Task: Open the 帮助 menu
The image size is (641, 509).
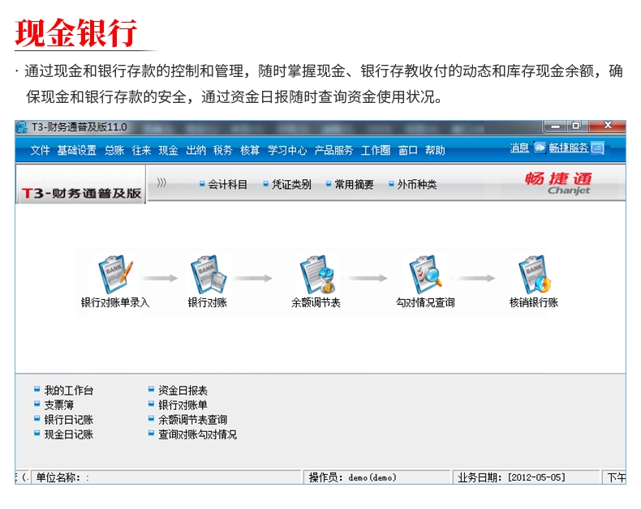Action: (435, 151)
